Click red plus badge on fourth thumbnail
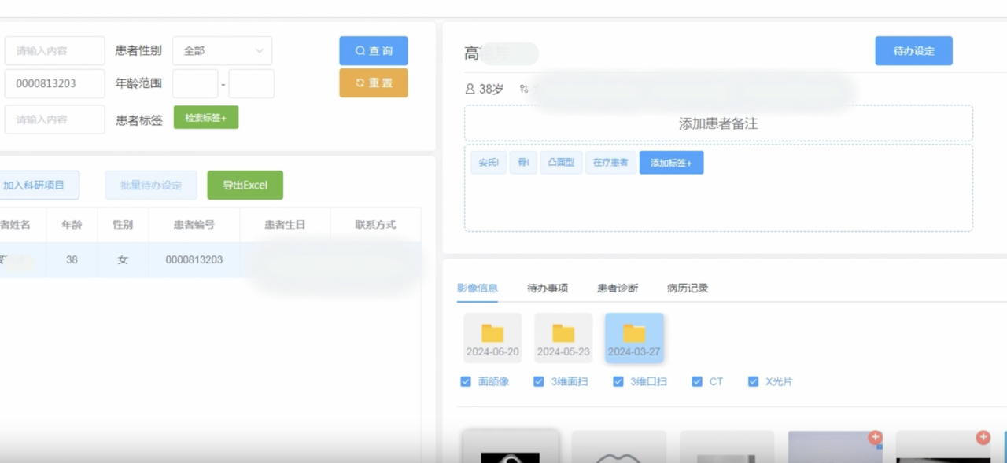This screenshot has width=1007, height=463. coord(875,438)
